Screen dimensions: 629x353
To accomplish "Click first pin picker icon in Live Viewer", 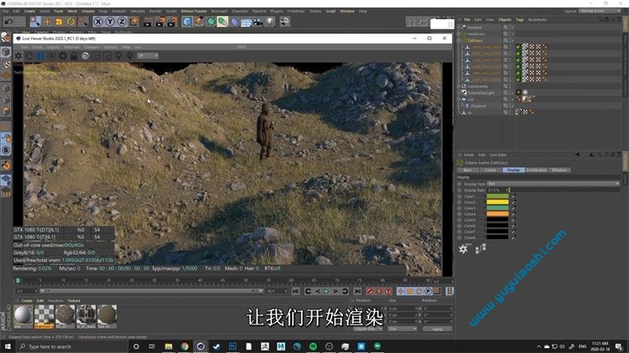I will [118, 55].
